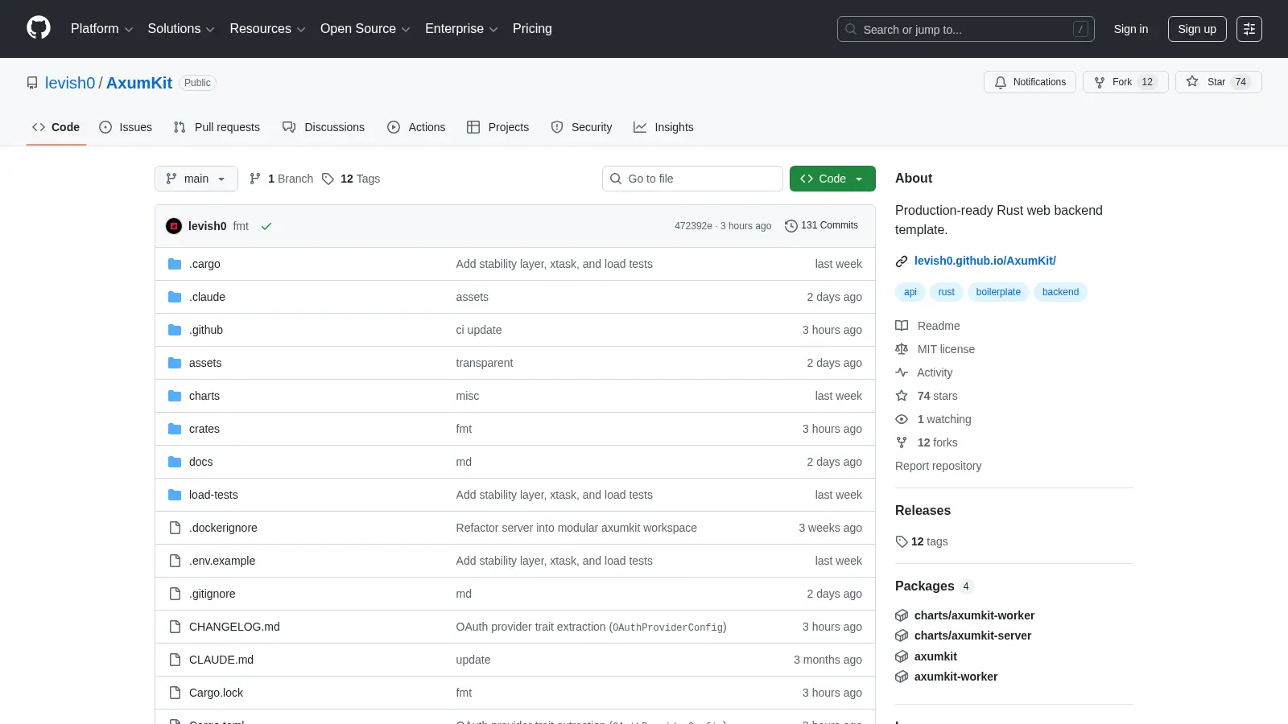This screenshot has height=724, width=1288.
Task: Open the GitHub home logo
Action: (x=39, y=28)
